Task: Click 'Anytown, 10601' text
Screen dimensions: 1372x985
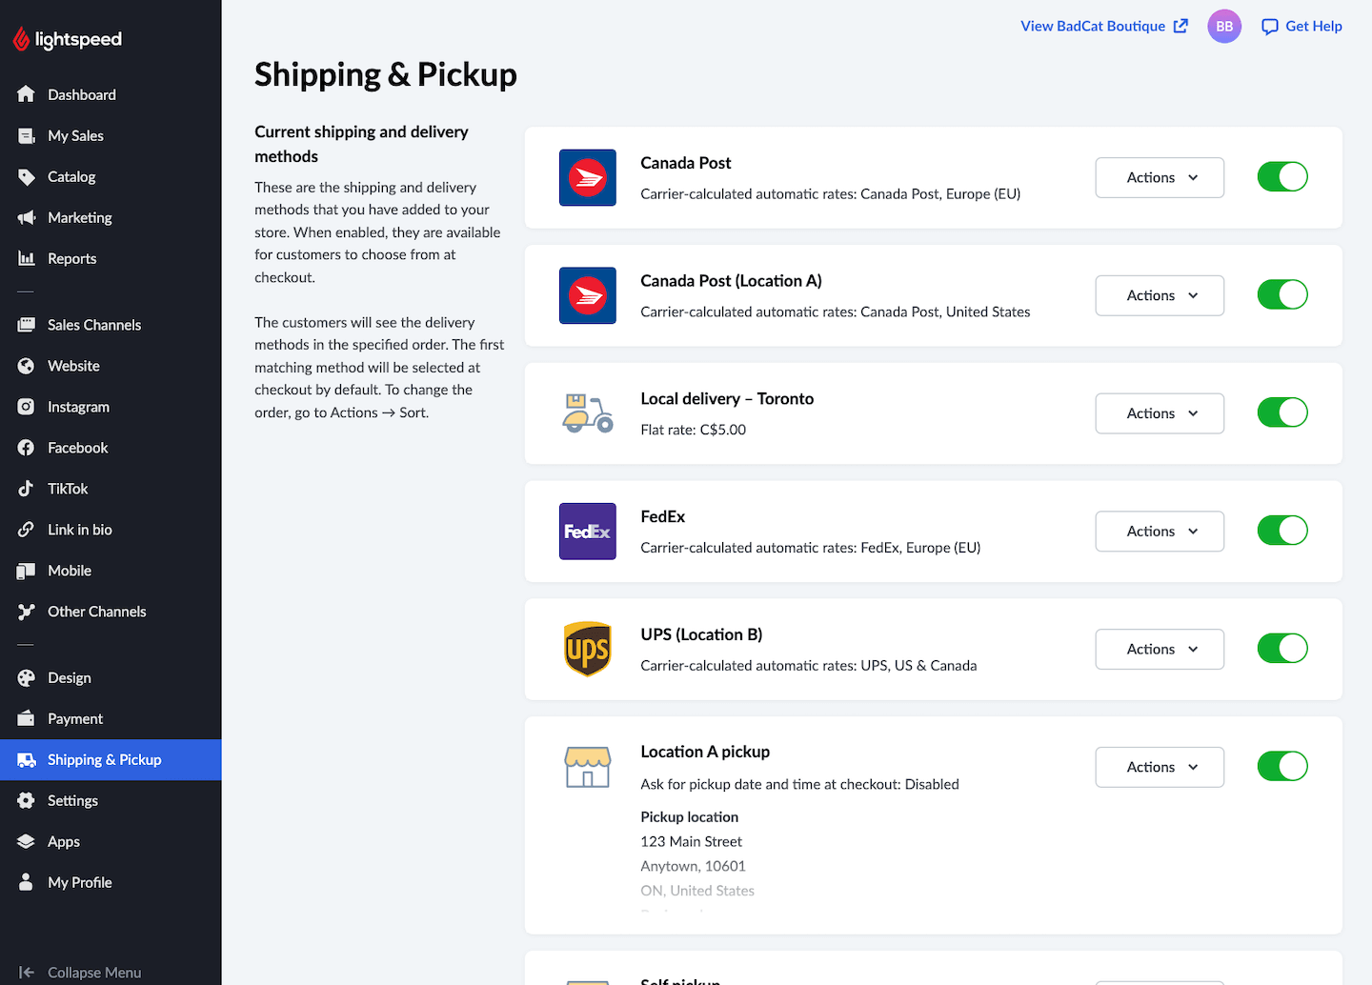Action: [x=694, y=866]
